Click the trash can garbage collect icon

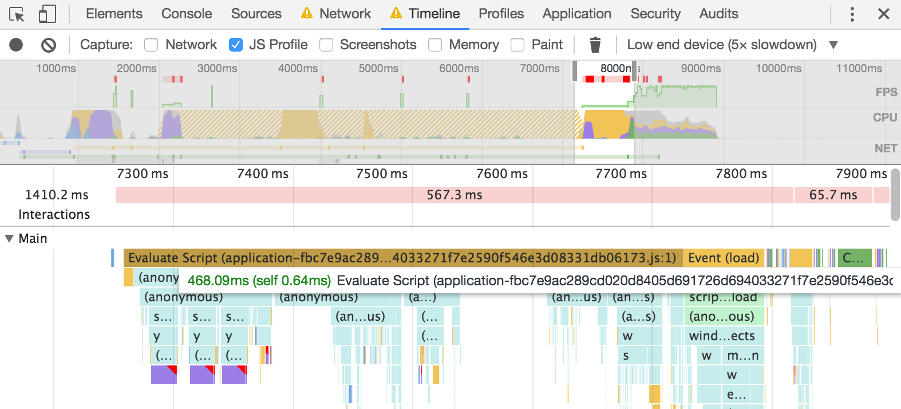point(595,45)
